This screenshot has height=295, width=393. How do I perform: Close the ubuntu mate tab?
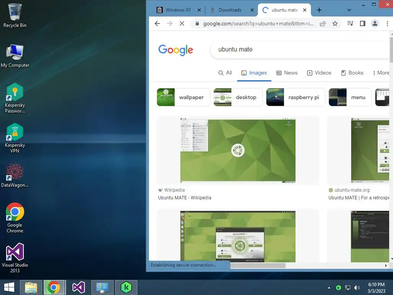[304, 10]
